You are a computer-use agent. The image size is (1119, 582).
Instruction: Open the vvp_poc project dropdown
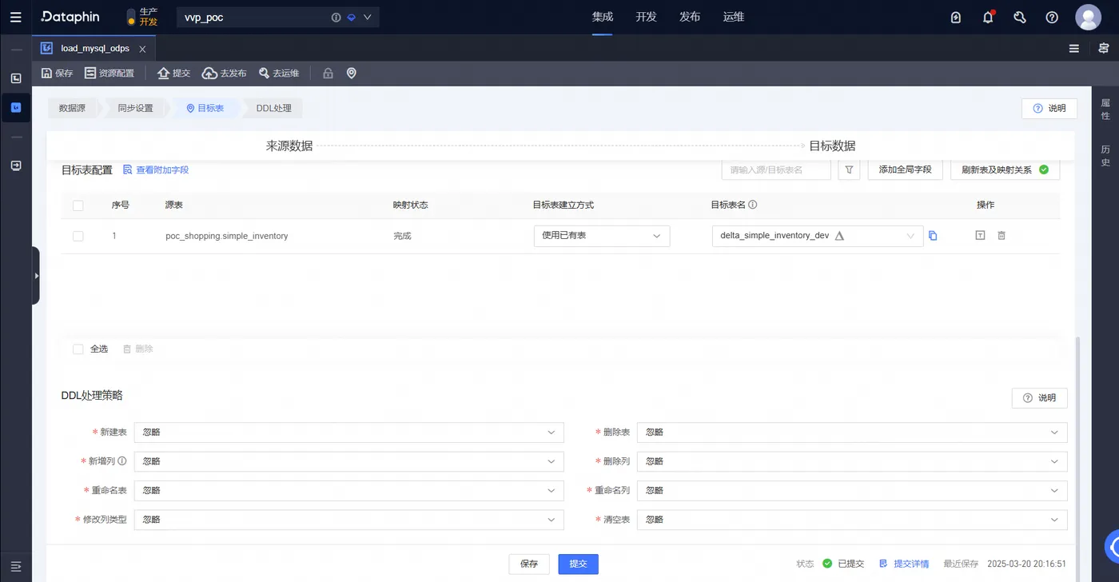click(278, 17)
